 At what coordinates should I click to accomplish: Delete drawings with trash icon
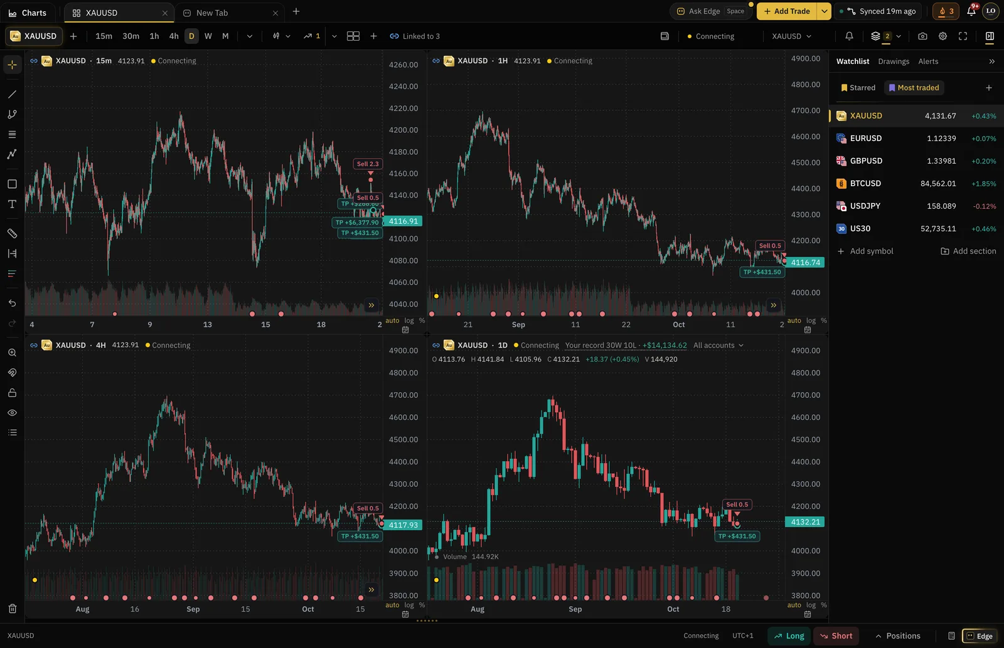[x=12, y=609]
